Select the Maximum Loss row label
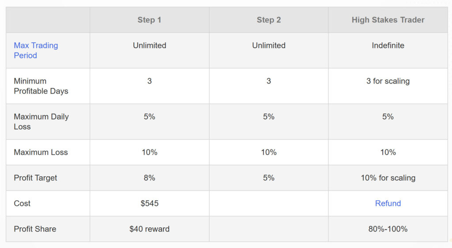This screenshot has width=452, height=248. (41, 152)
